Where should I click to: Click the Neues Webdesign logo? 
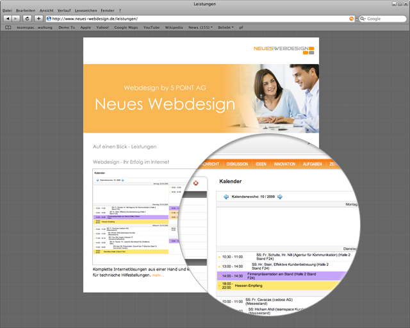[284, 50]
